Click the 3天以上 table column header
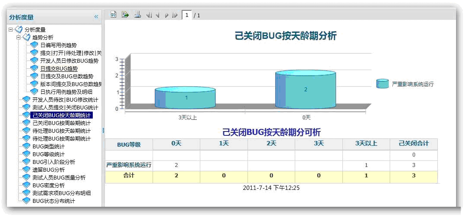466x218 pixels. point(366,144)
